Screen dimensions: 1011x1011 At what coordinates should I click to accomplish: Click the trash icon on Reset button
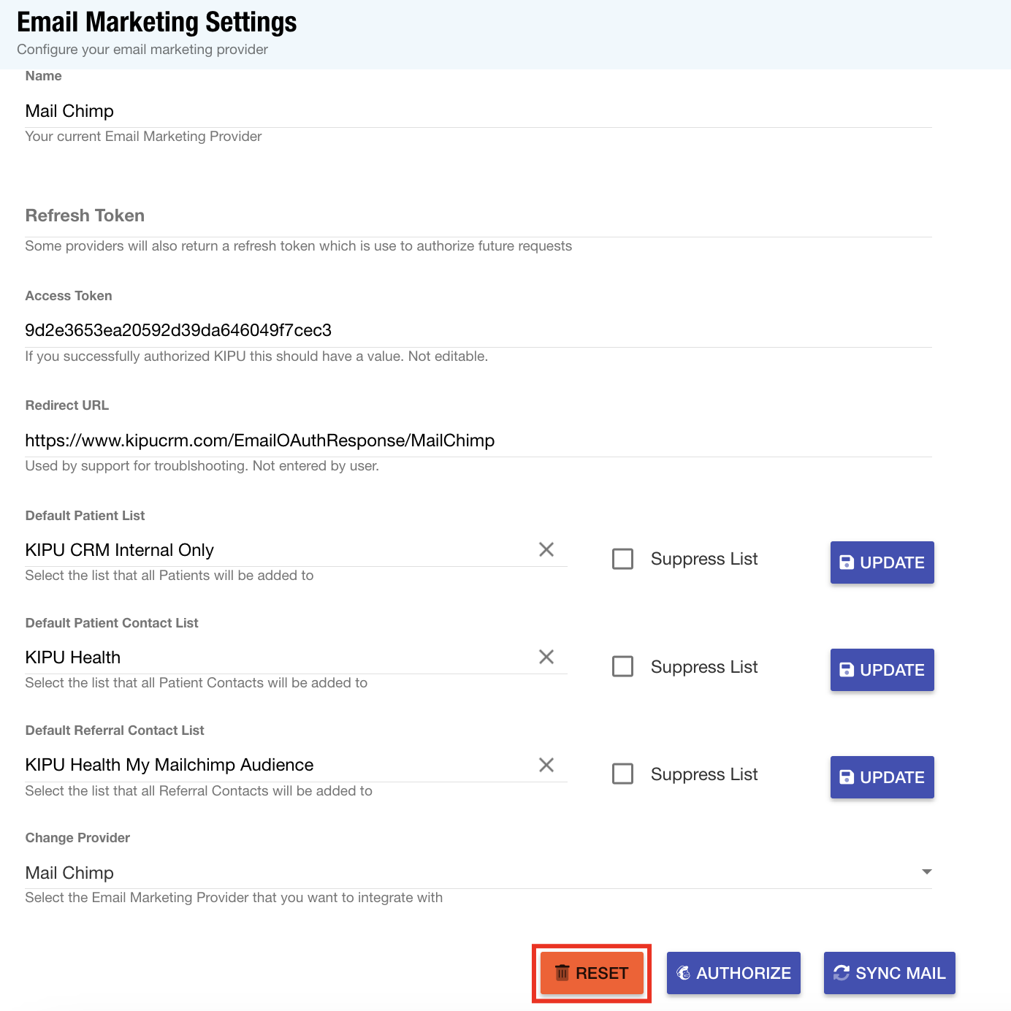pos(562,973)
